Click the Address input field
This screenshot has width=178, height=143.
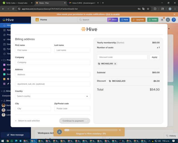click(x=53, y=75)
